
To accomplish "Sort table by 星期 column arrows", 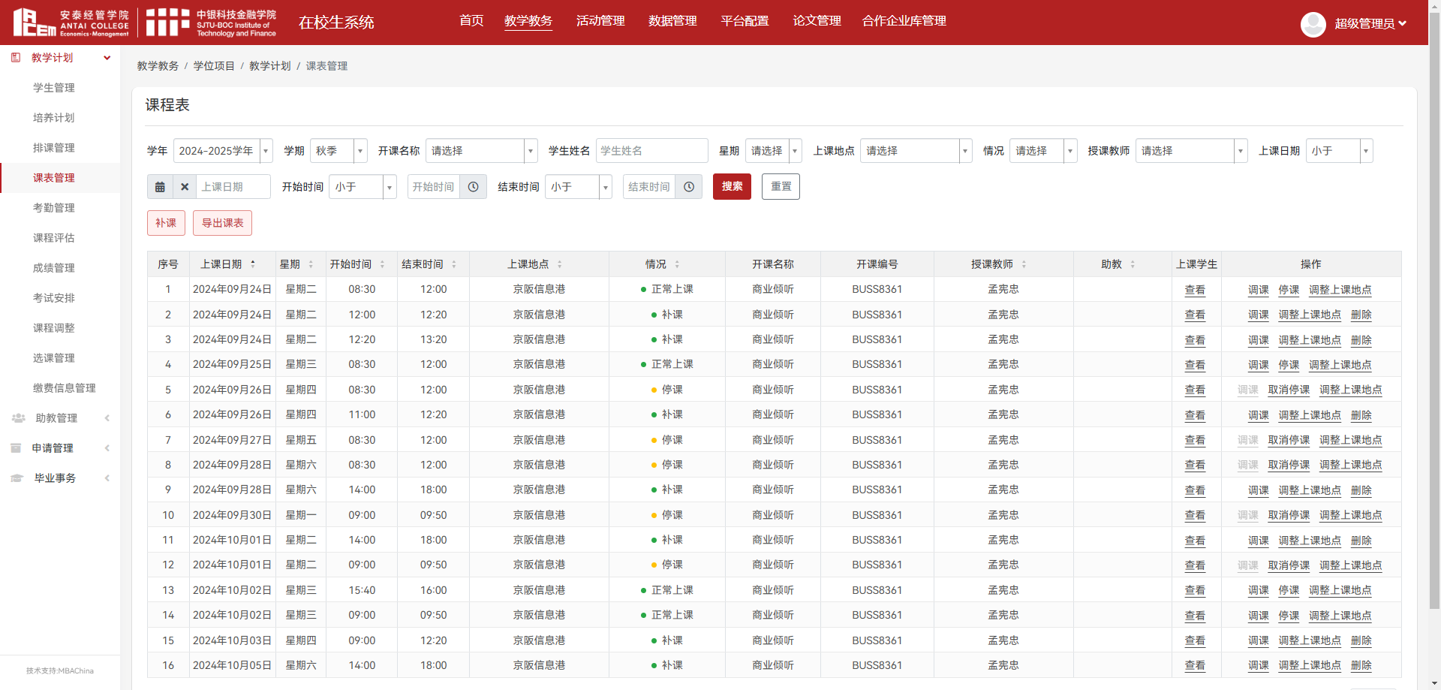I will click(311, 264).
